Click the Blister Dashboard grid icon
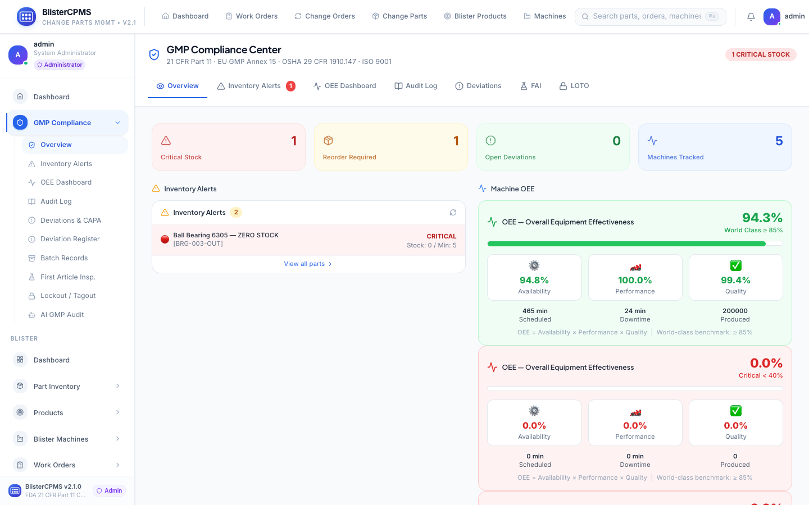This screenshot has width=809, height=505. pos(20,360)
